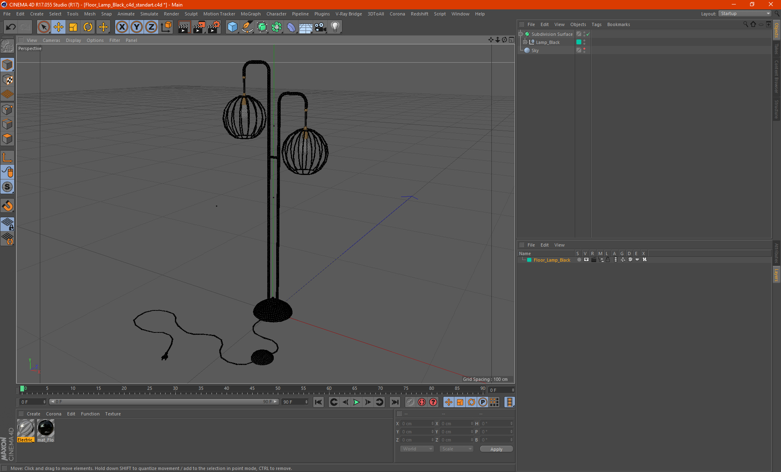Add a Cube primitive object

click(x=232, y=27)
